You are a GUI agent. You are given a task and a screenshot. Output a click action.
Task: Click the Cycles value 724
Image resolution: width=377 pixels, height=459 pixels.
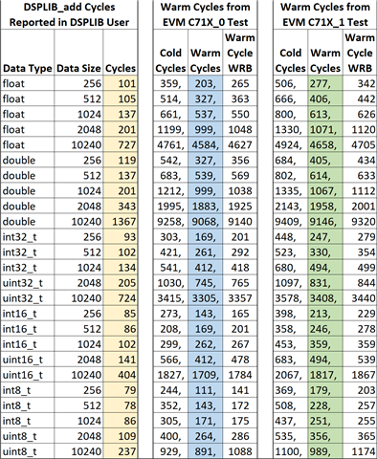(121, 298)
